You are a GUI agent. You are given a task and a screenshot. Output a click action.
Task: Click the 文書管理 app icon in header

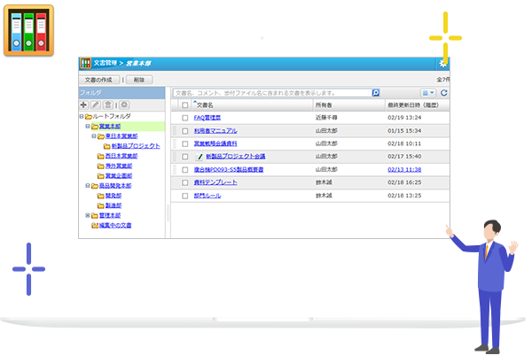click(86, 64)
